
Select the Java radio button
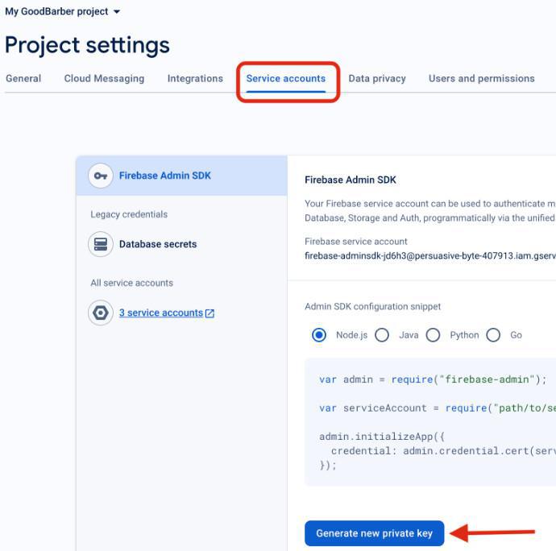(382, 335)
